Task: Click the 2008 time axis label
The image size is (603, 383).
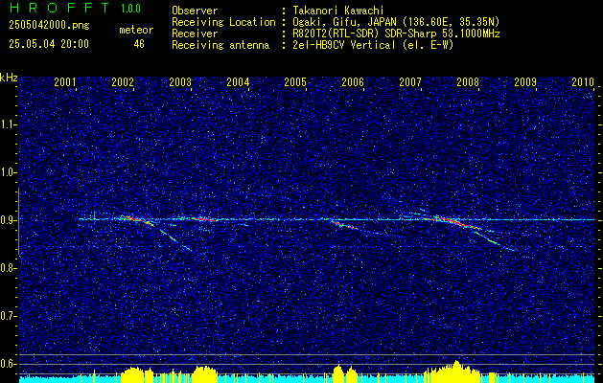Action: pos(468,81)
